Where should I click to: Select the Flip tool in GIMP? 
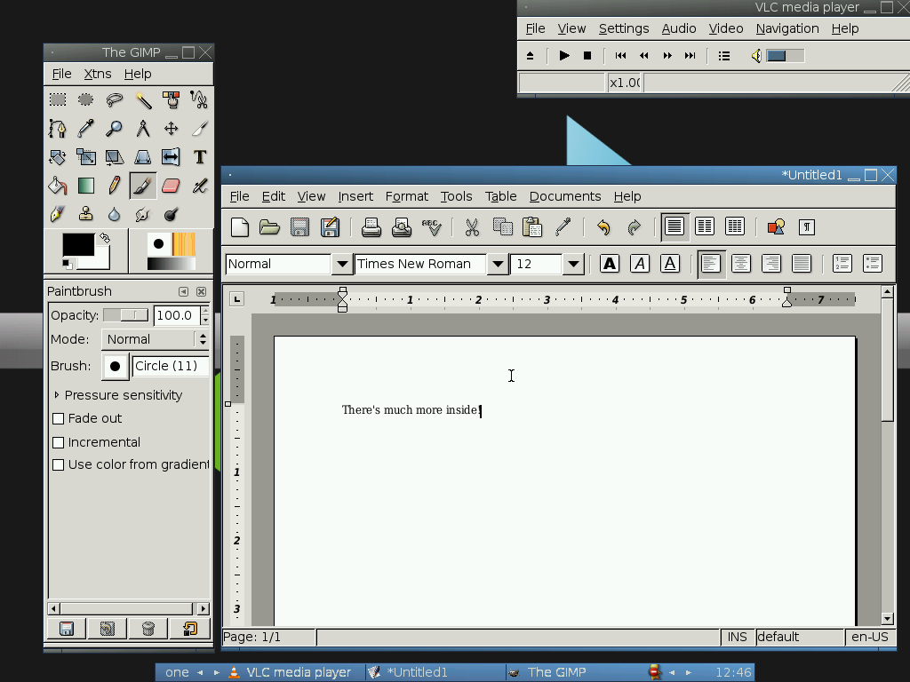(172, 156)
